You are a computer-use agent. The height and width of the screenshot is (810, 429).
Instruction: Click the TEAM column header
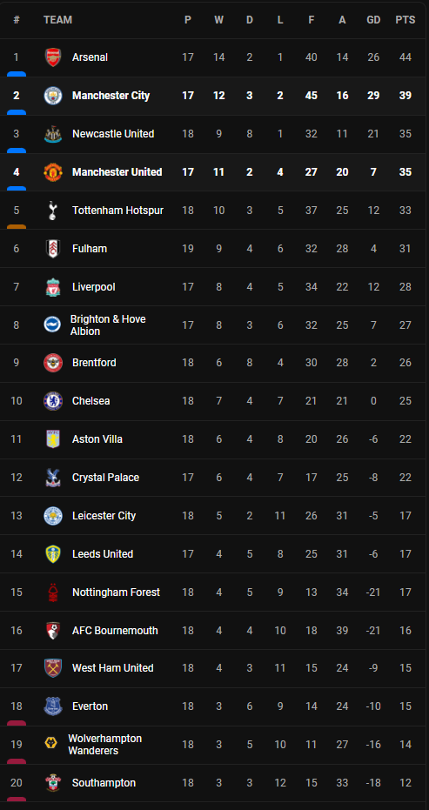[x=58, y=20]
